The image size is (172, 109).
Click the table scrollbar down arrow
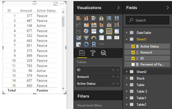tap(63, 88)
